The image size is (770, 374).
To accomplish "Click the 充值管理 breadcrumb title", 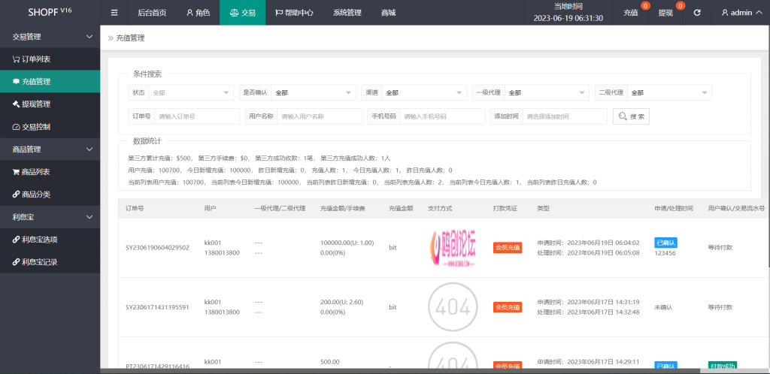I will pos(130,38).
